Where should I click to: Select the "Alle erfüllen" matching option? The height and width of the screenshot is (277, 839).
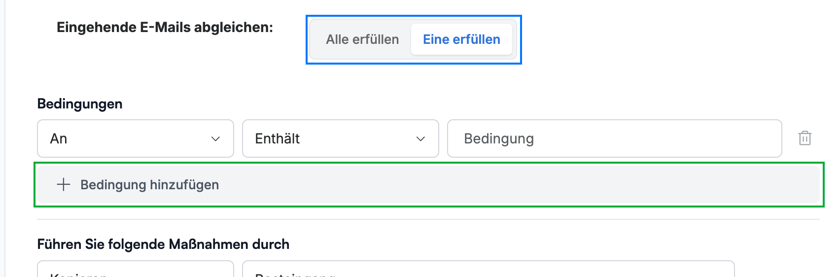[x=362, y=39]
